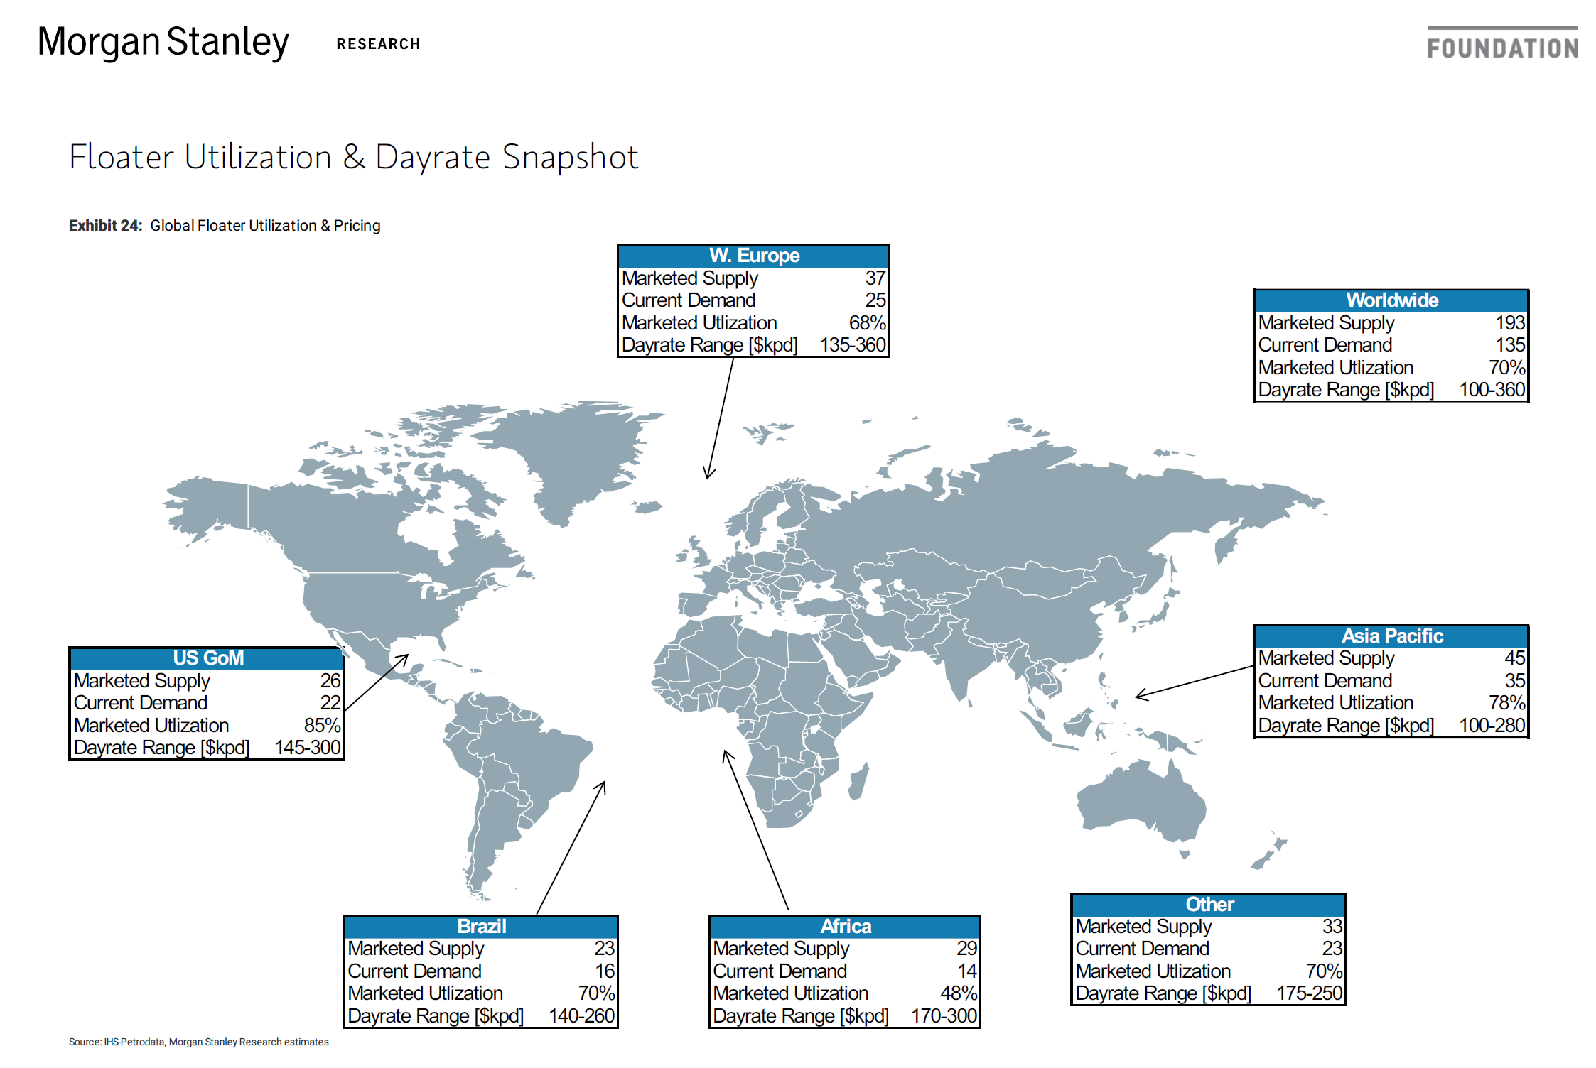1596x1068 pixels.
Task: Click the Worldwide marketed supply value 193
Action: [x=1509, y=323]
